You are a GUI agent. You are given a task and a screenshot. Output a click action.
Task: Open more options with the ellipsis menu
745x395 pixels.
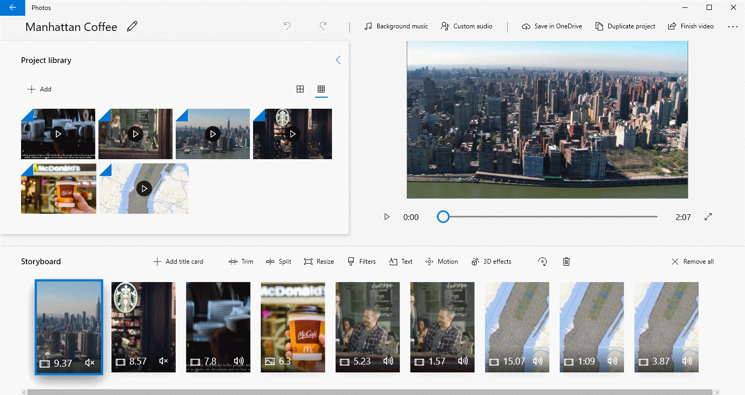pos(733,26)
